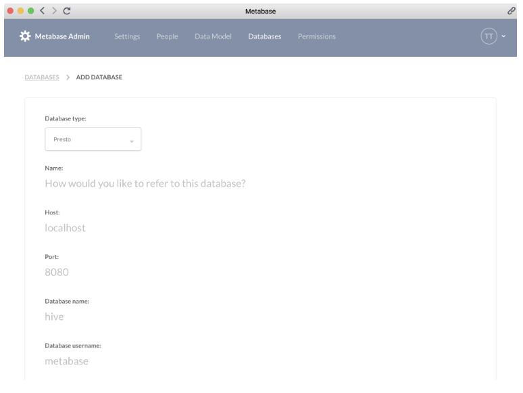The width and height of the screenshot is (523, 393).
Task: Click the Metabase gear logo icon
Action: tap(26, 36)
